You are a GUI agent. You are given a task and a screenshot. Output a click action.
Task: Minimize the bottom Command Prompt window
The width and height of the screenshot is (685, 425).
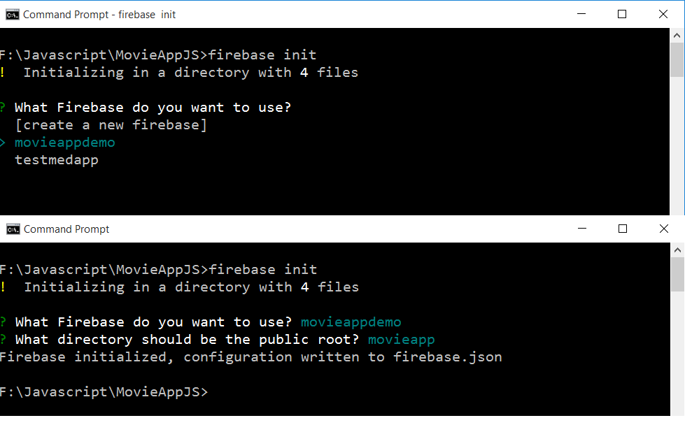[582, 229]
